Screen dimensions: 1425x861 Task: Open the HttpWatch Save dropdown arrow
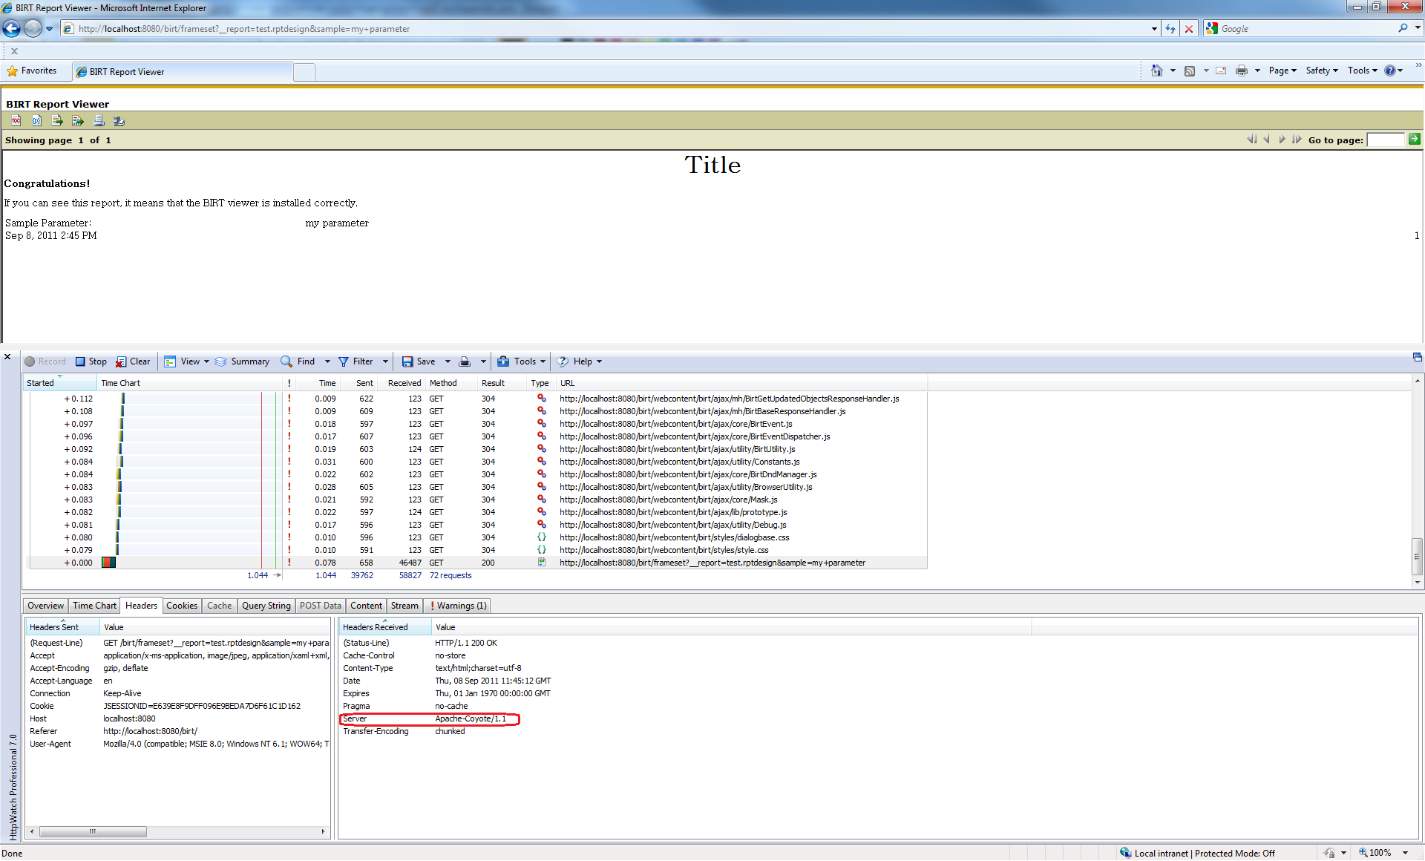(448, 361)
